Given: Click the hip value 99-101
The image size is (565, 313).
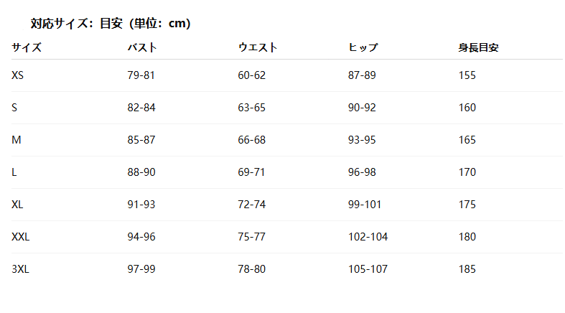Looking at the screenshot, I should point(365,205).
